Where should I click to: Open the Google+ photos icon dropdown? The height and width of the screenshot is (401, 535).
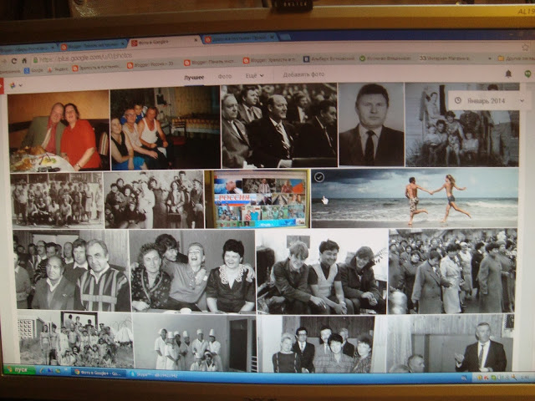[16, 85]
